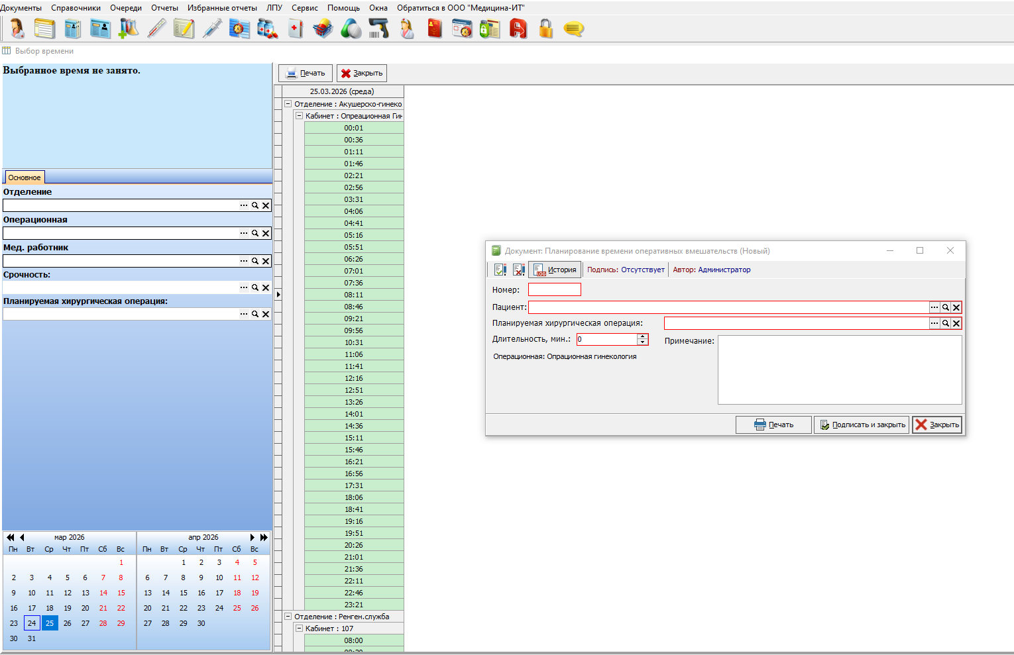Increase duration minutes with up arrow

point(642,336)
